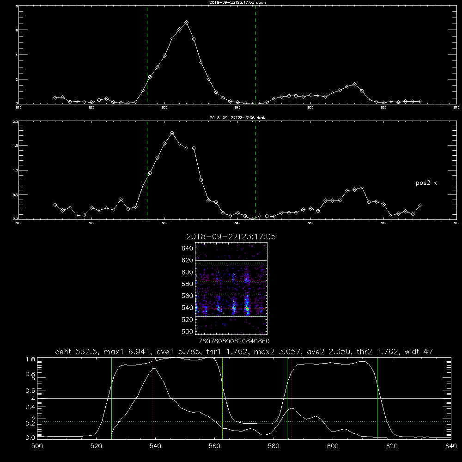The height and width of the screenshot is (462, 462).
Task: Click the dawn plot's green dashed line near 828
Action: point(147,55)
